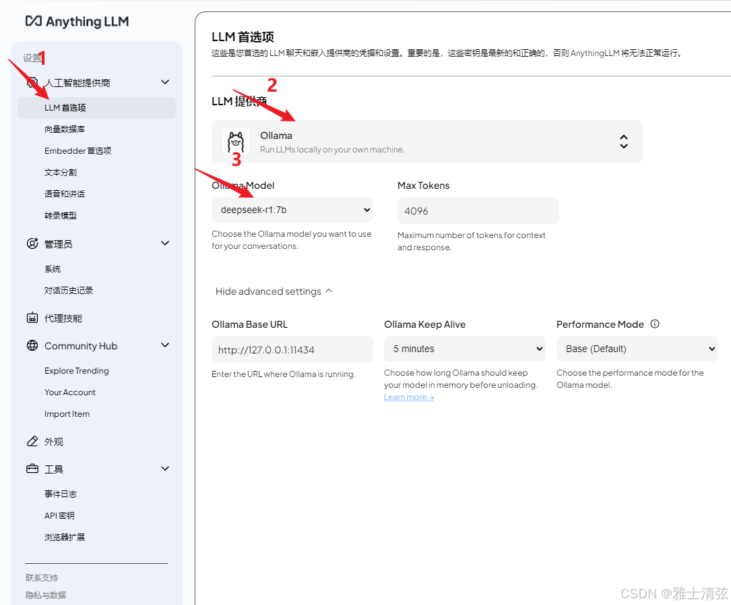Open 事件日志 page
This screenshot has height=605, width=731.
61,494
